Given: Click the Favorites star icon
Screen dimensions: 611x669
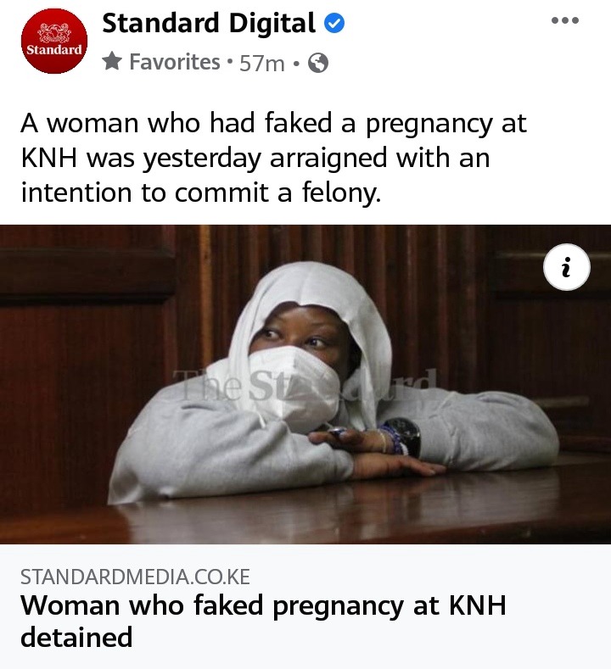Looking at the screenshot, I should click(x=112, y=61).
